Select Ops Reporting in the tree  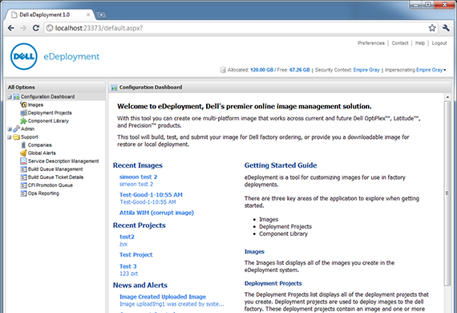click(x=43, y=193)
